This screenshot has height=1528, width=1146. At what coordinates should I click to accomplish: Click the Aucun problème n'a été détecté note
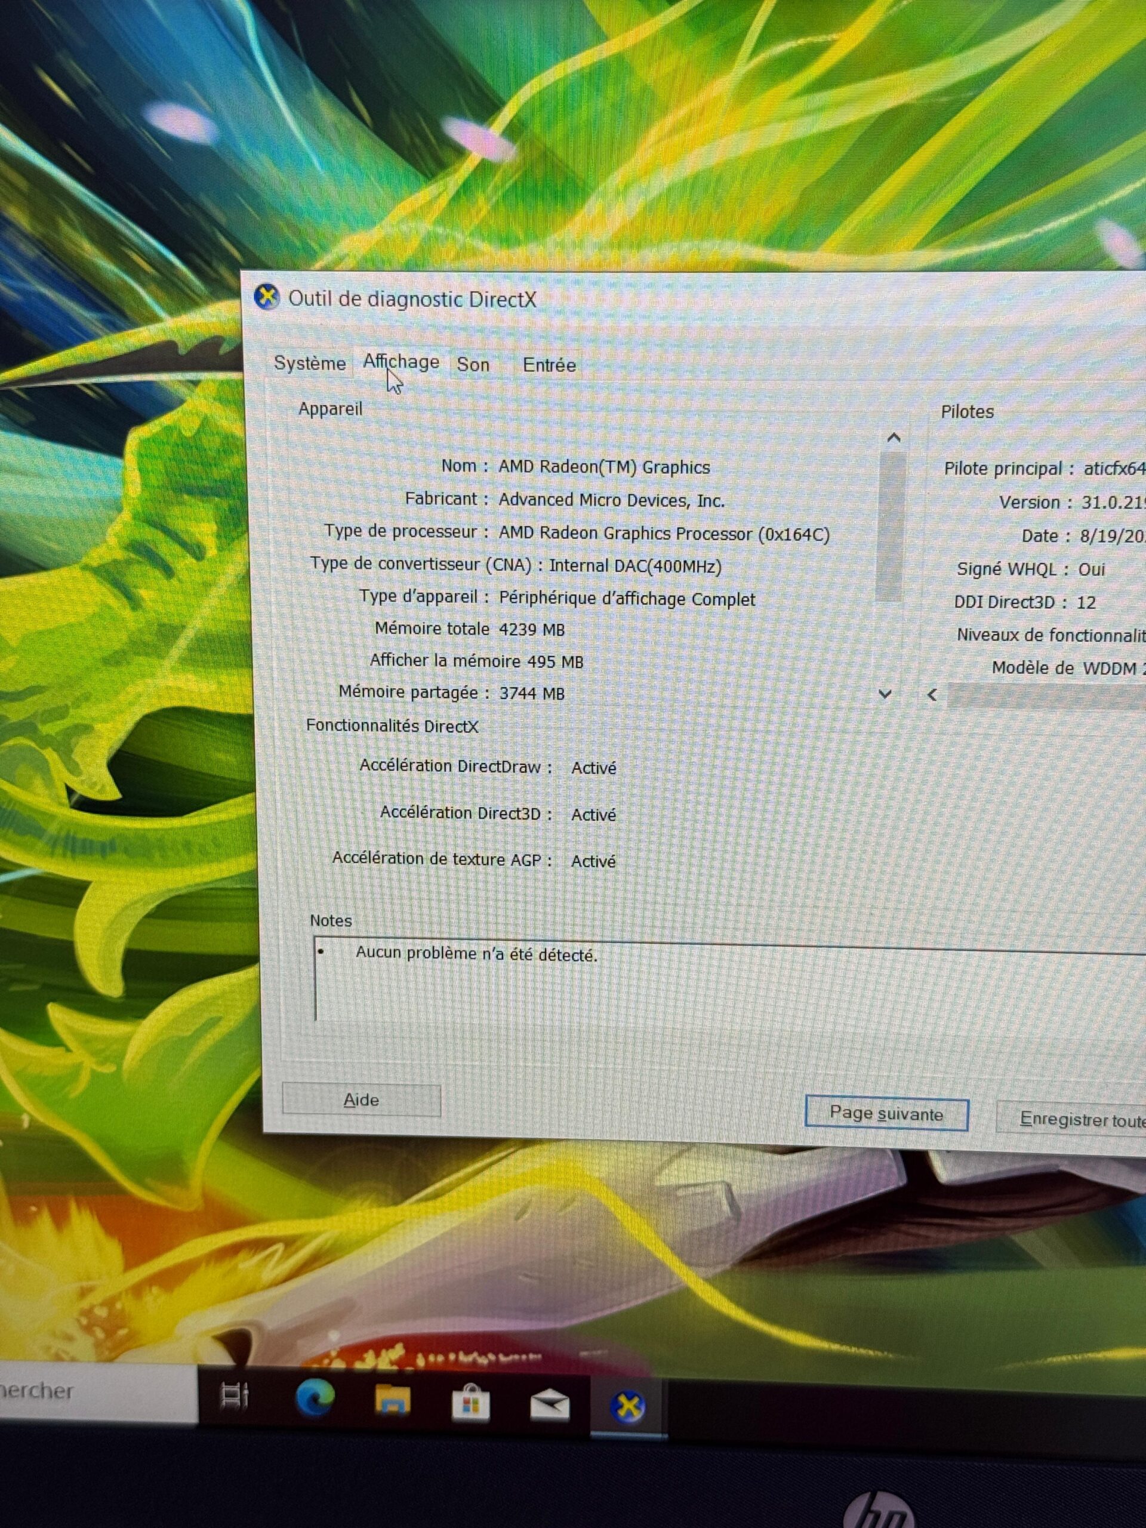click(x=477, y=954)
